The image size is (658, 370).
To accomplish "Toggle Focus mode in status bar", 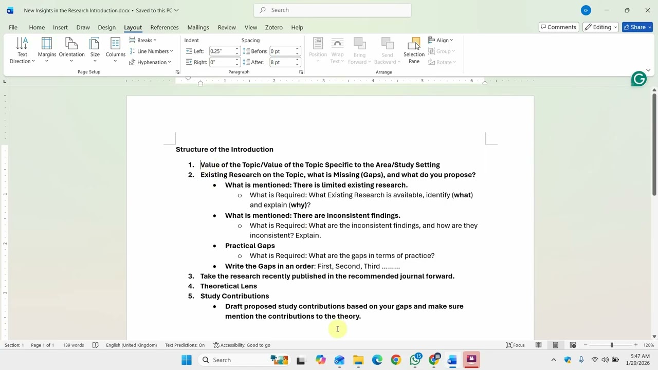I will pos(515,345).
